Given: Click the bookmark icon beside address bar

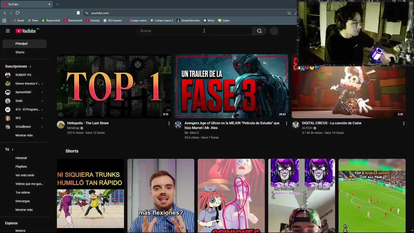Looking at the screenshot, I should 78,13.
